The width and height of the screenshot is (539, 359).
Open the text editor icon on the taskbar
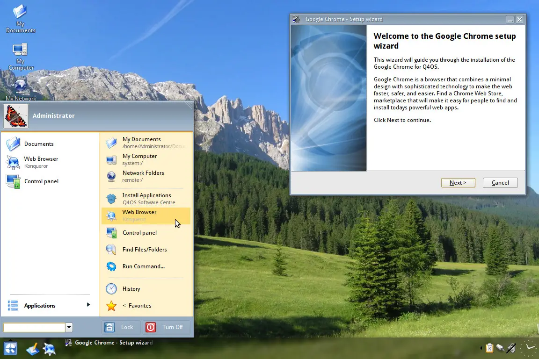tap(32, 348)
